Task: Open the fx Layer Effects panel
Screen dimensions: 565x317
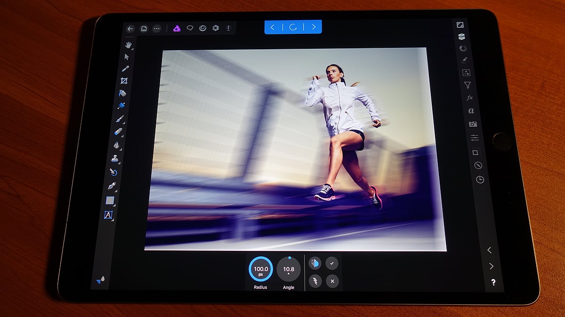Action: [x=469, y=98]
